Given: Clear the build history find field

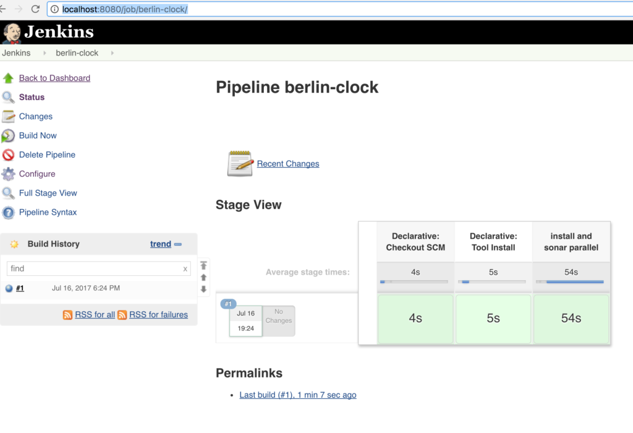Looking at the screenshot, I should click(x=185, y=269).
